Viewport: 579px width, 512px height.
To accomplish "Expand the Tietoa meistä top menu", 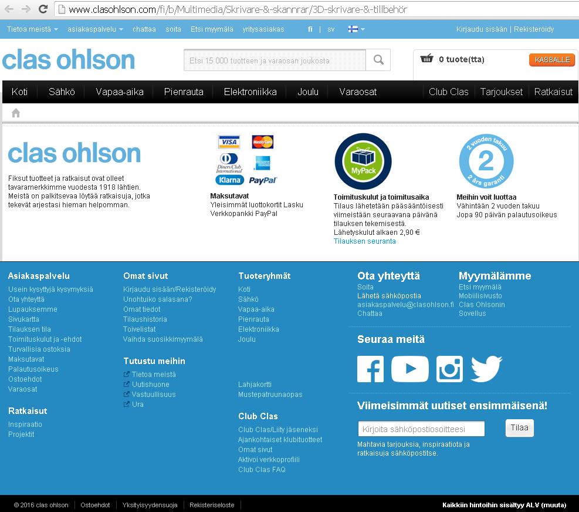I will tap(32, 29).
